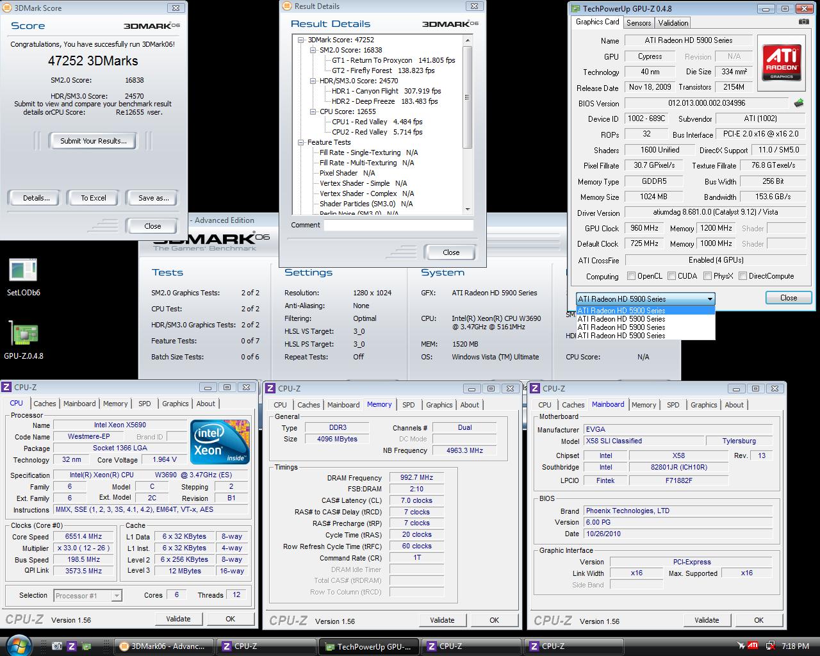Click the GPU-Z title bar icon

tap(575, 8)
